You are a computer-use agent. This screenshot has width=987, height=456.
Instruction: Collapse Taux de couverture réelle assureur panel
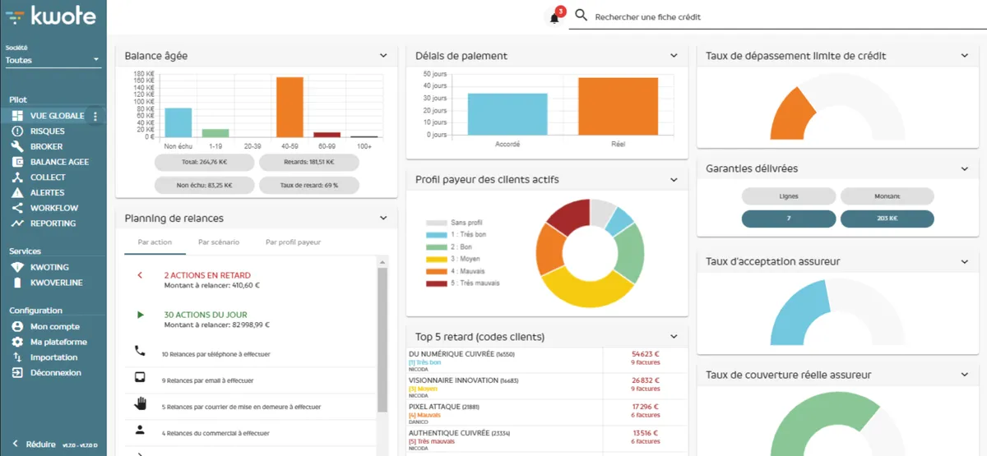pos(964,375)
